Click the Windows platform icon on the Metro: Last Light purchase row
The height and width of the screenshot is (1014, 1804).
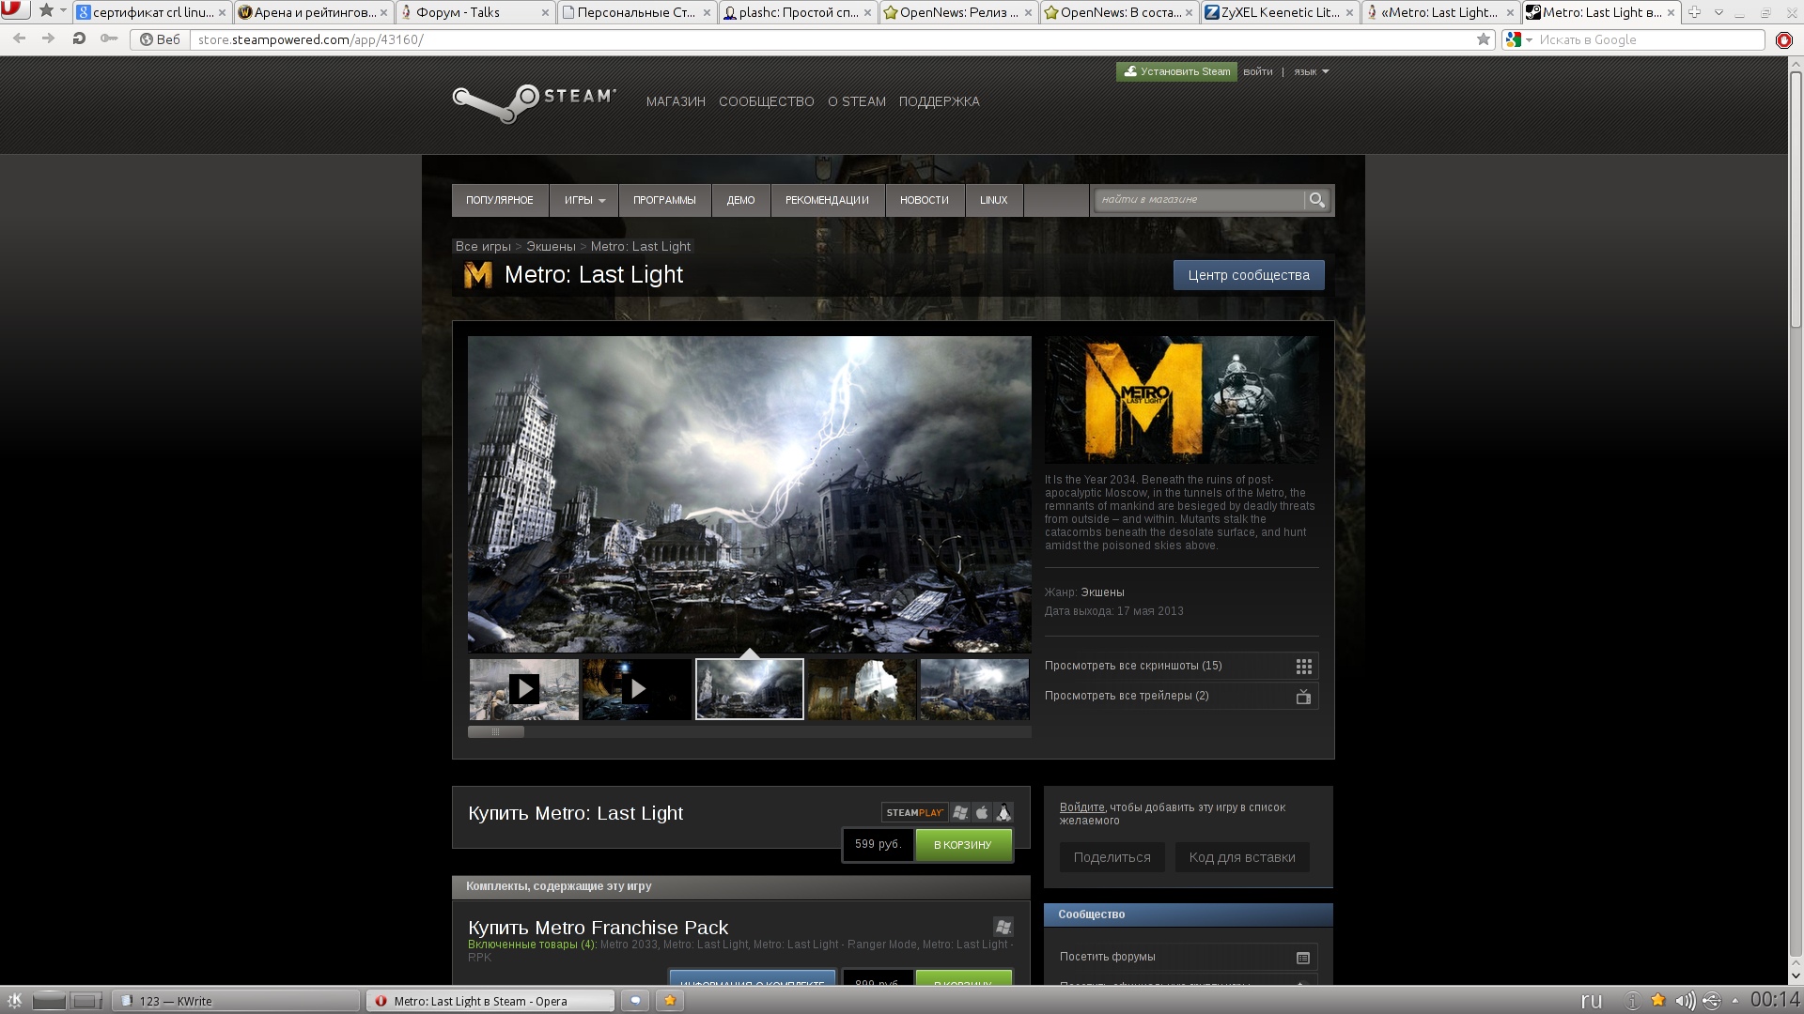(x=960, y=813)
